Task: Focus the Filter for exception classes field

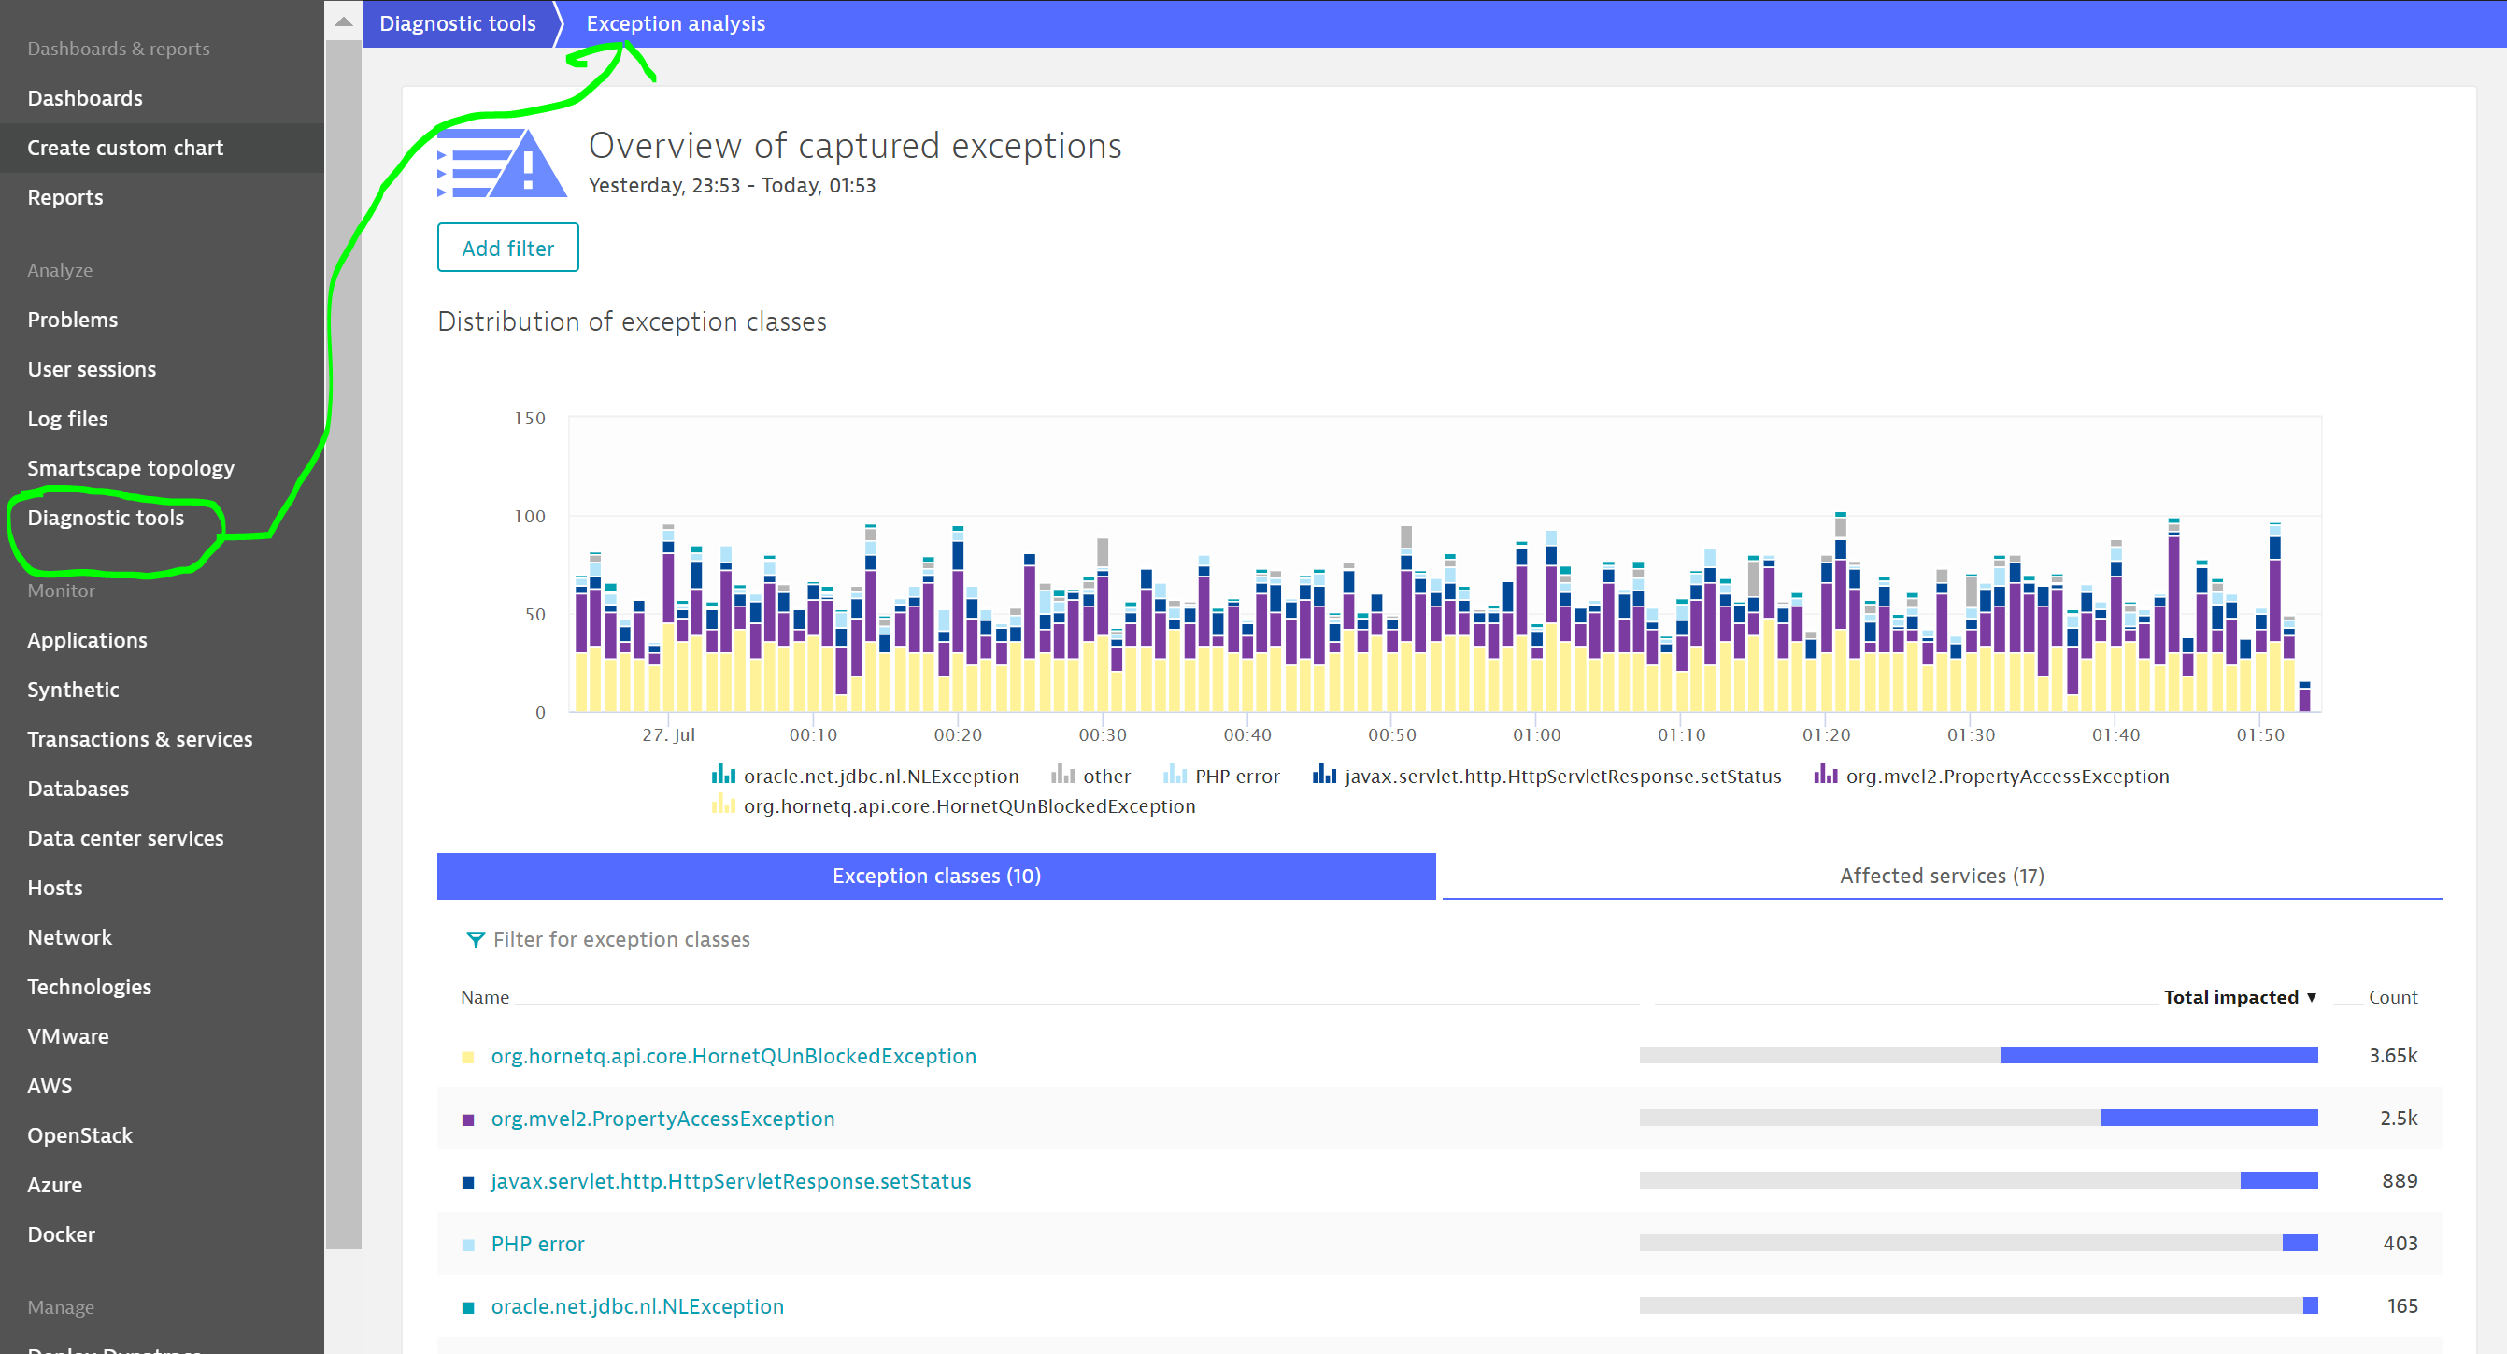Action: coord(621,939)
